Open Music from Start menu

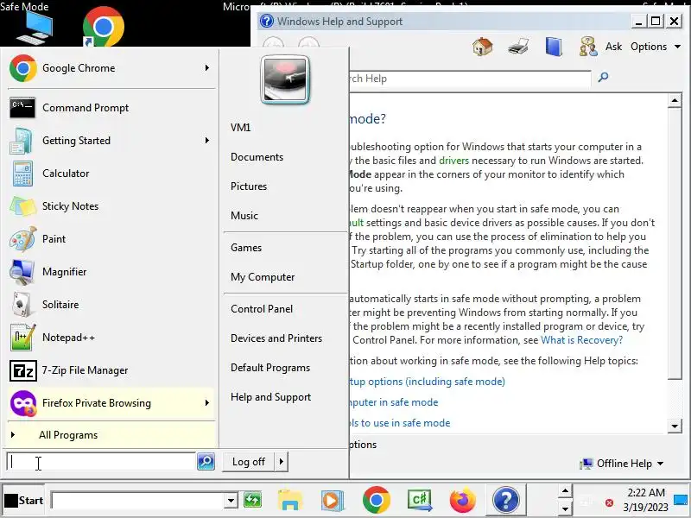(x=244, y=216)
